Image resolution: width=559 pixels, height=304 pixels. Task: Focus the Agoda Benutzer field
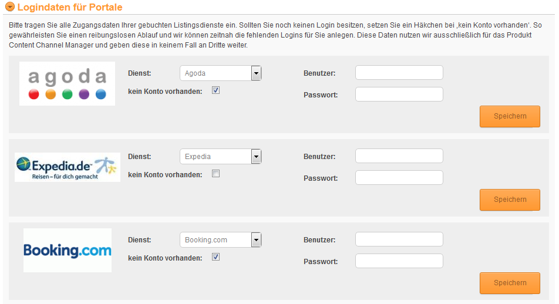[x=399, y=72]
